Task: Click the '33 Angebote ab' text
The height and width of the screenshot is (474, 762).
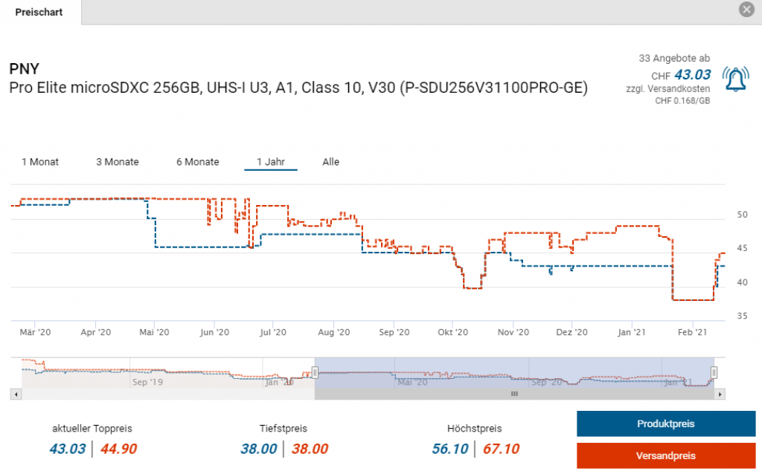Action: 674,58
